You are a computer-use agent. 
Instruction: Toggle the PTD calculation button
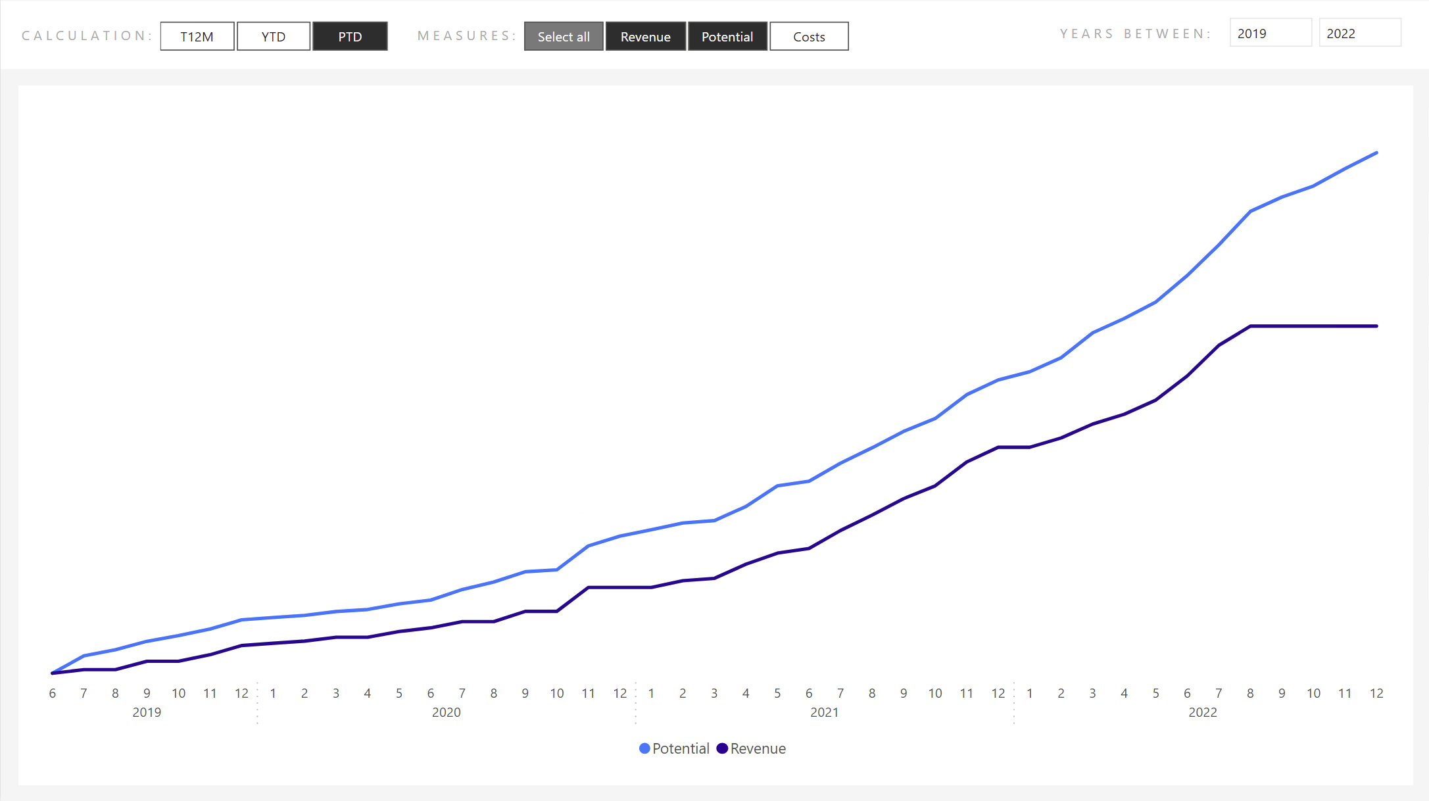(x=350, y=36)
